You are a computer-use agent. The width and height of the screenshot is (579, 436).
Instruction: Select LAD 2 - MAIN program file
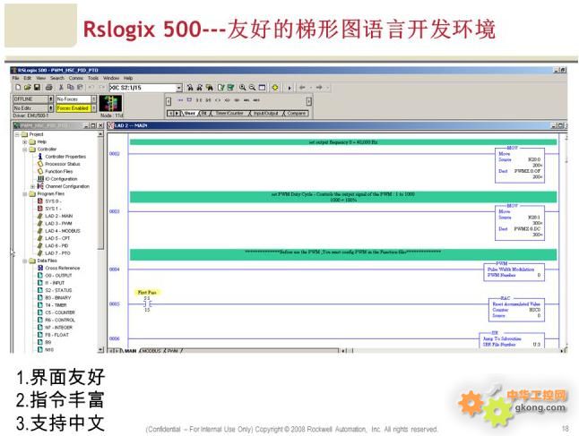59,216
